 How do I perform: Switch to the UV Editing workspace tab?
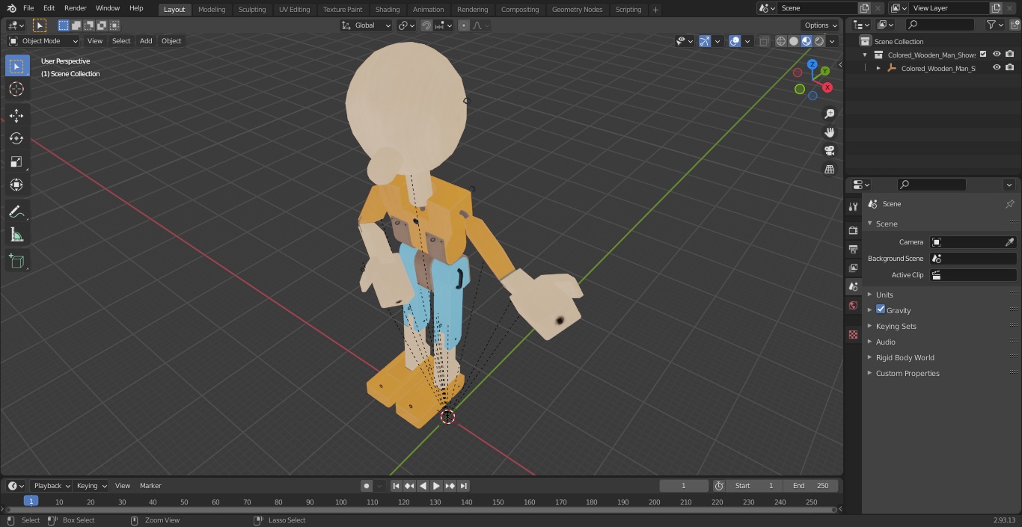(294, 10)
